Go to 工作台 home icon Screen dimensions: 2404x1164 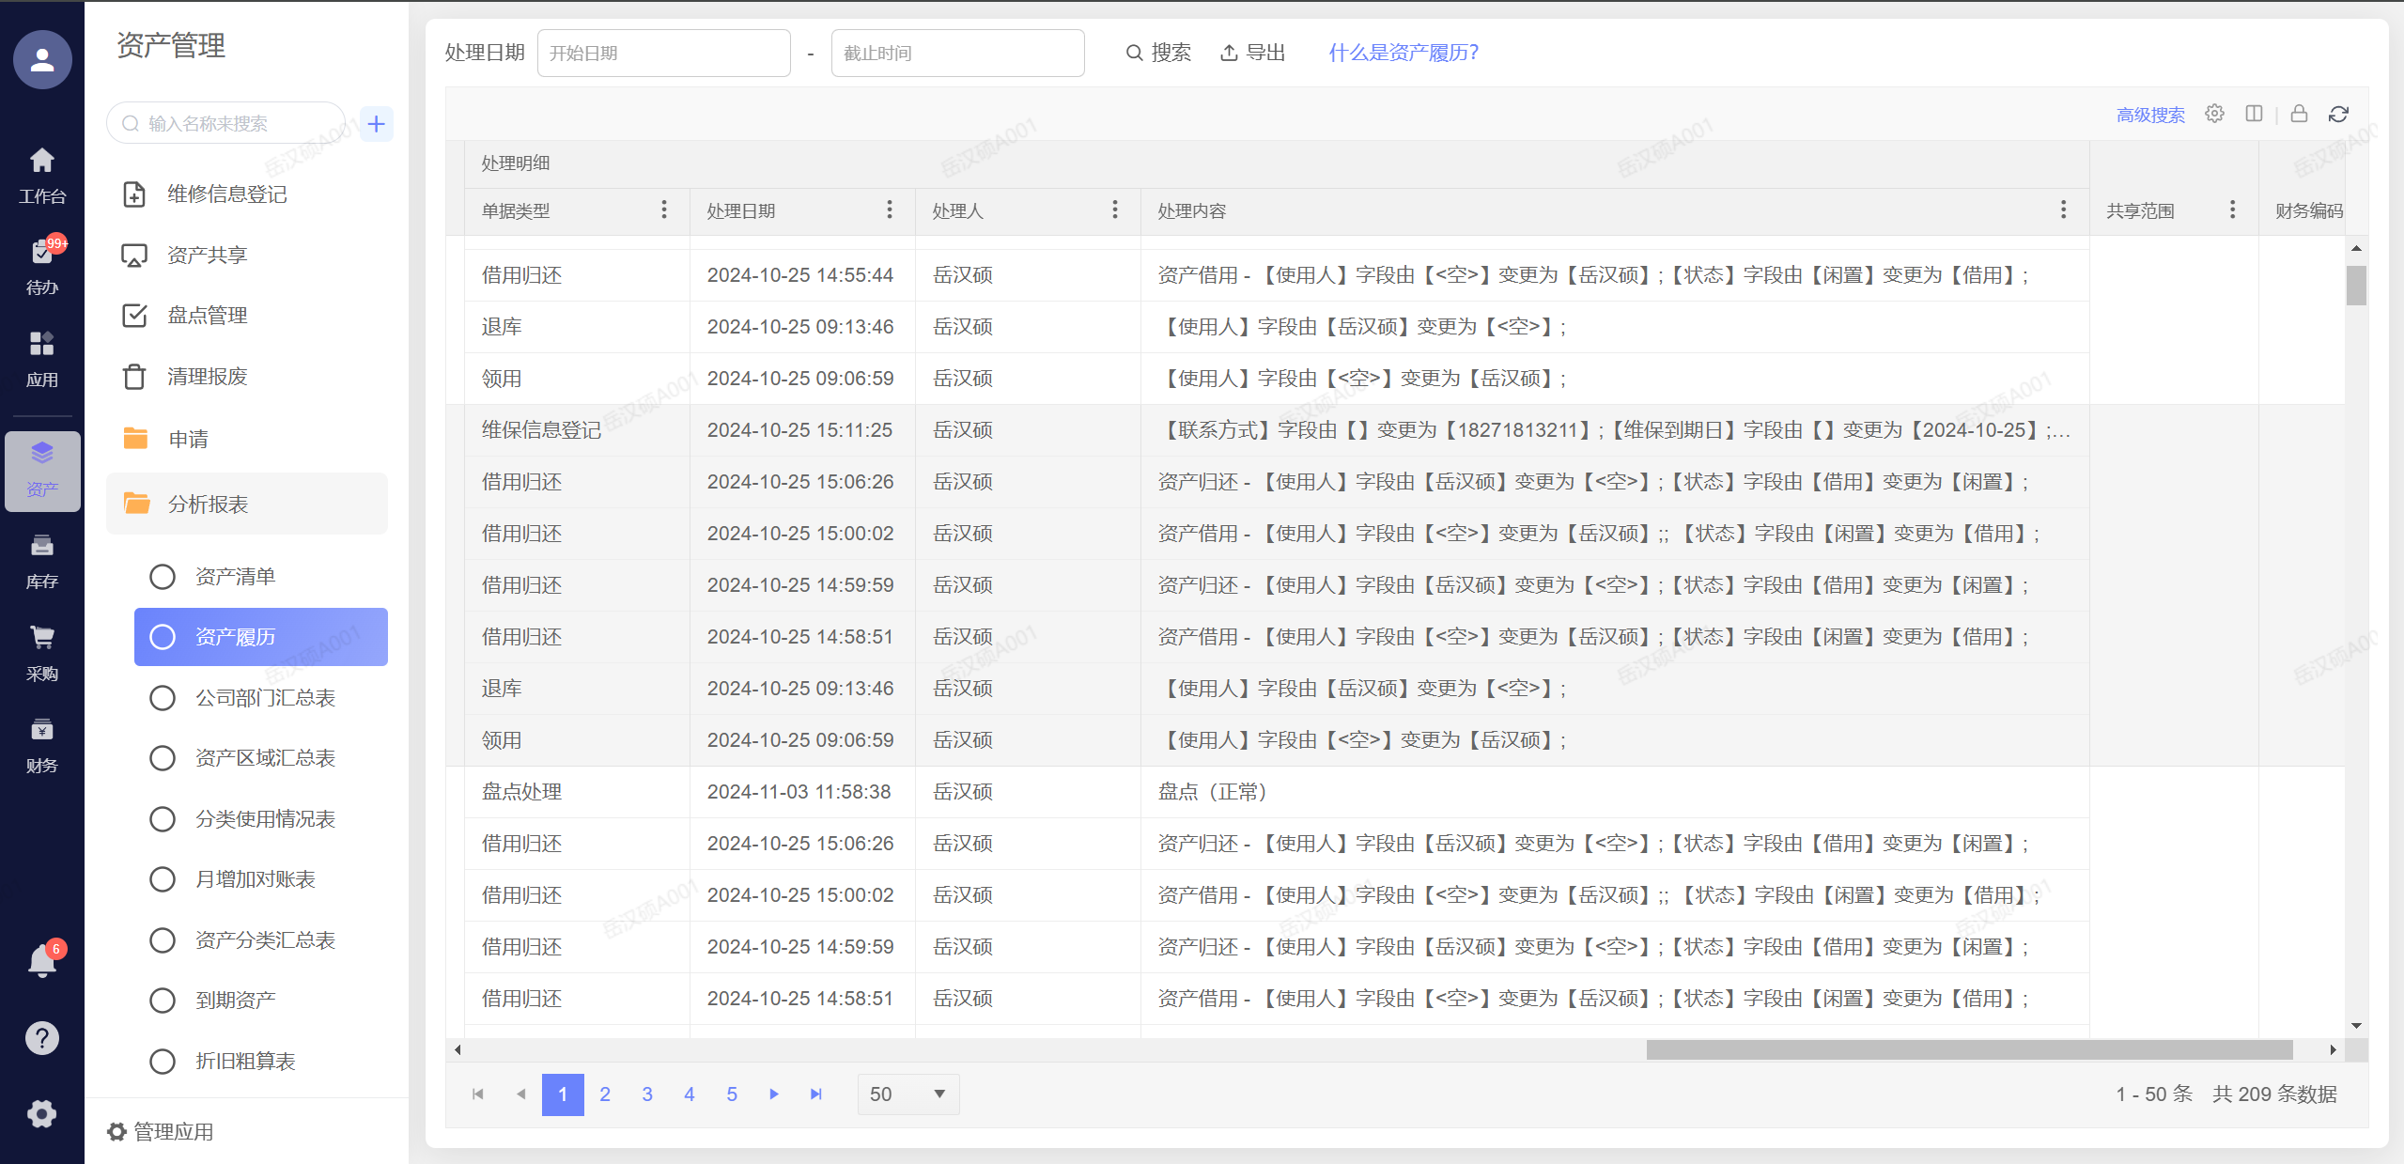coord(42,175)
